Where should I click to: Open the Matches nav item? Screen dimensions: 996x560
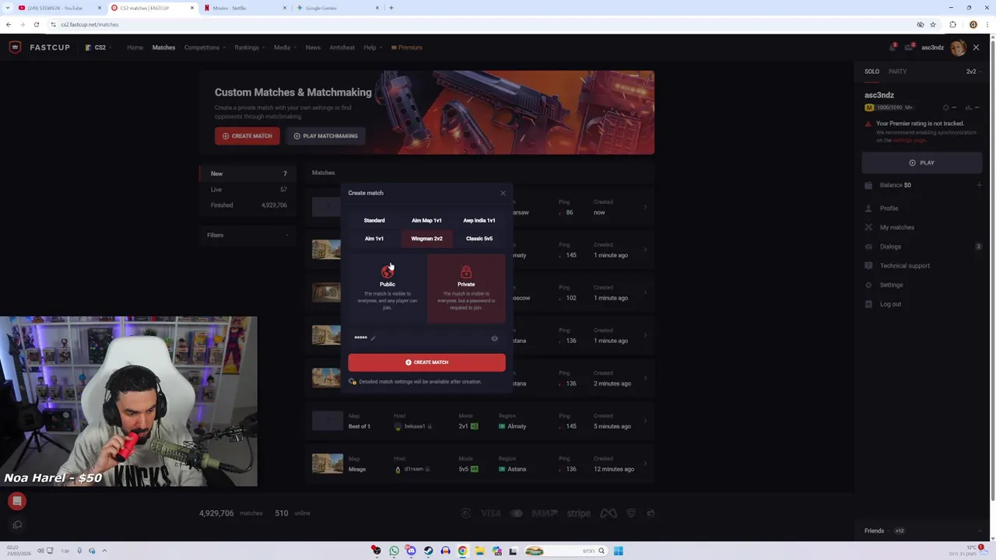click(x=163, y=47)
